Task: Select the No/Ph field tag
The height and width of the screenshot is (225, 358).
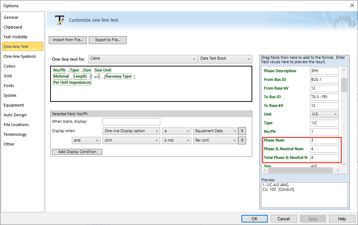Action: click(x=59, y=70)
